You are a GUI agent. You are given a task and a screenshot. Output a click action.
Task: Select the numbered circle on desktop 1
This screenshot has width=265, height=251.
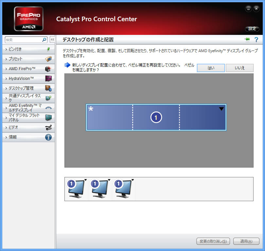(x=156, y=117)
